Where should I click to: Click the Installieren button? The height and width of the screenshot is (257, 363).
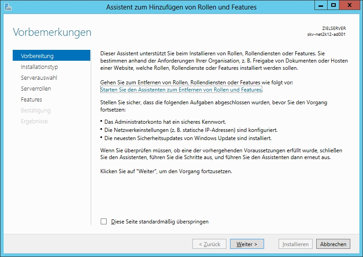click(295, 244)
